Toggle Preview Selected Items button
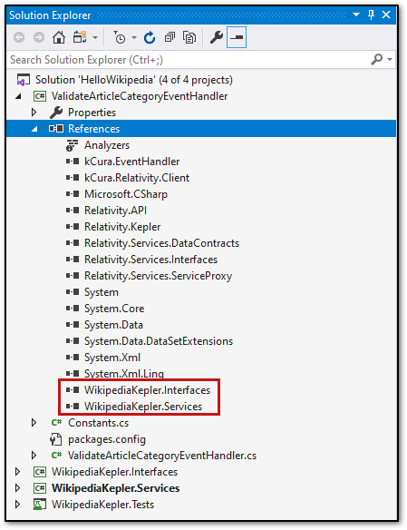 [x=237, y=37]
